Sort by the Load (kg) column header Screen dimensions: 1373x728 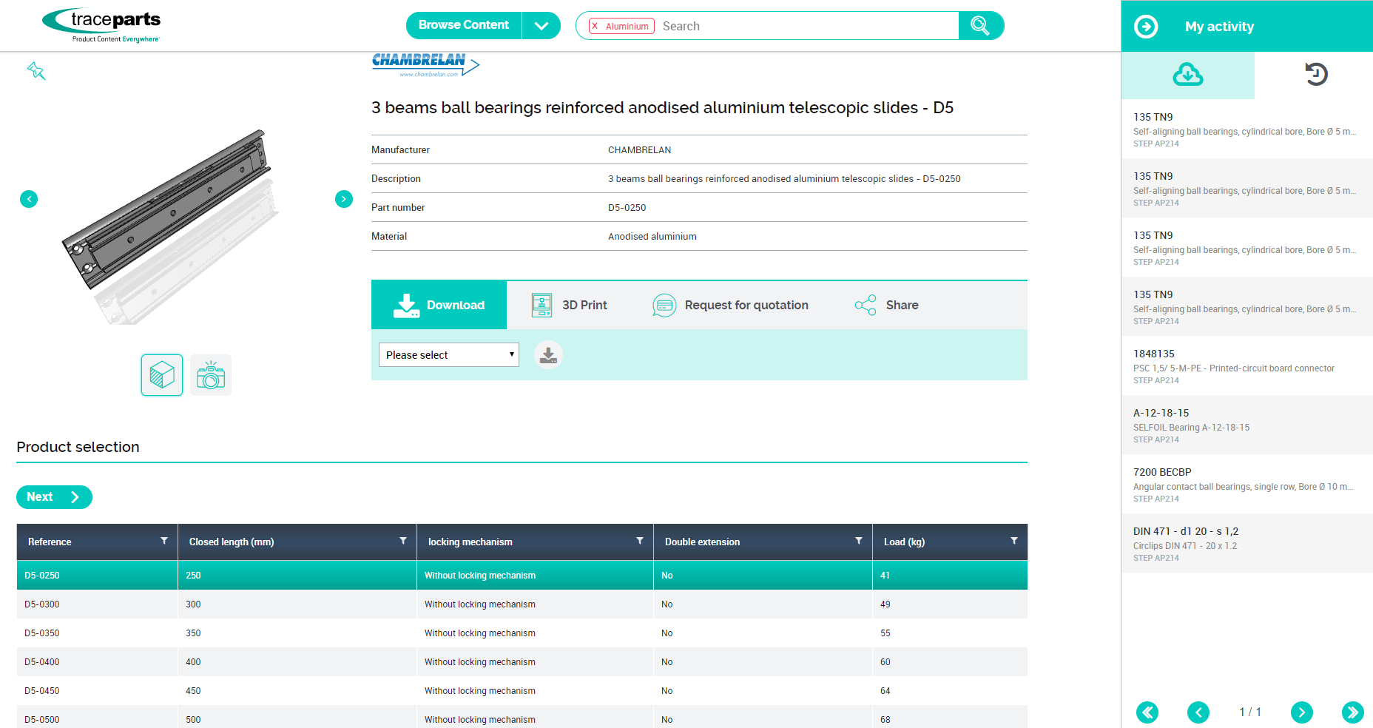(904, 542)
